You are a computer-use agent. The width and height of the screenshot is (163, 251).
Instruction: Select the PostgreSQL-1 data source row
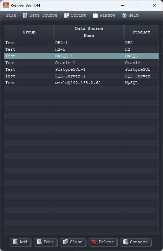(81, 69)
